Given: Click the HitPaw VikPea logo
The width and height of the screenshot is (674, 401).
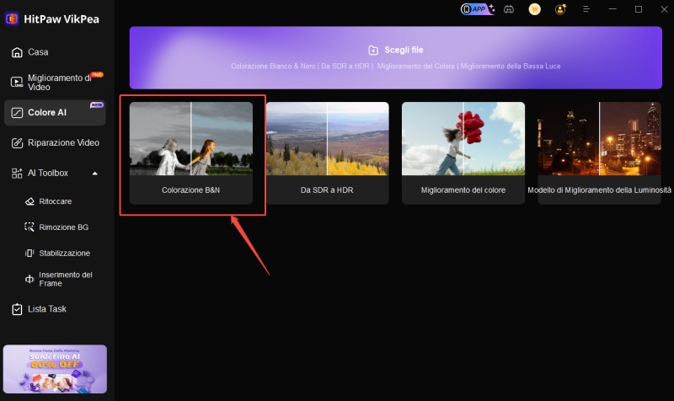Looking at the screenshot, I should tap(12, 19).
